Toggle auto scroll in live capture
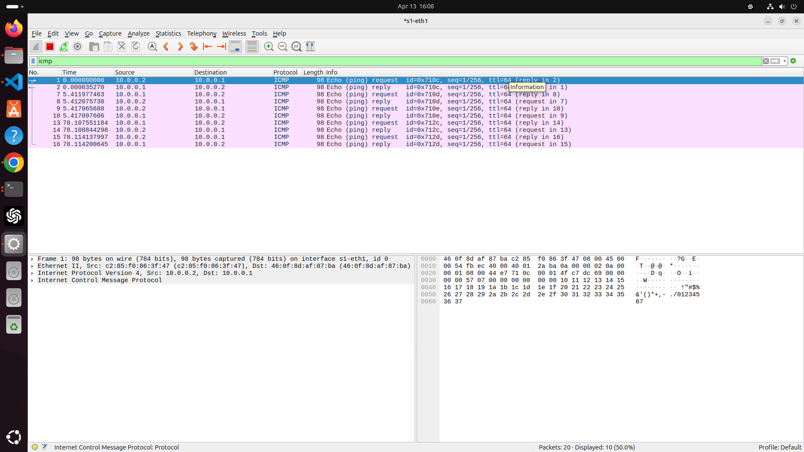The image size is (804, 452). (x=235, y=46)
